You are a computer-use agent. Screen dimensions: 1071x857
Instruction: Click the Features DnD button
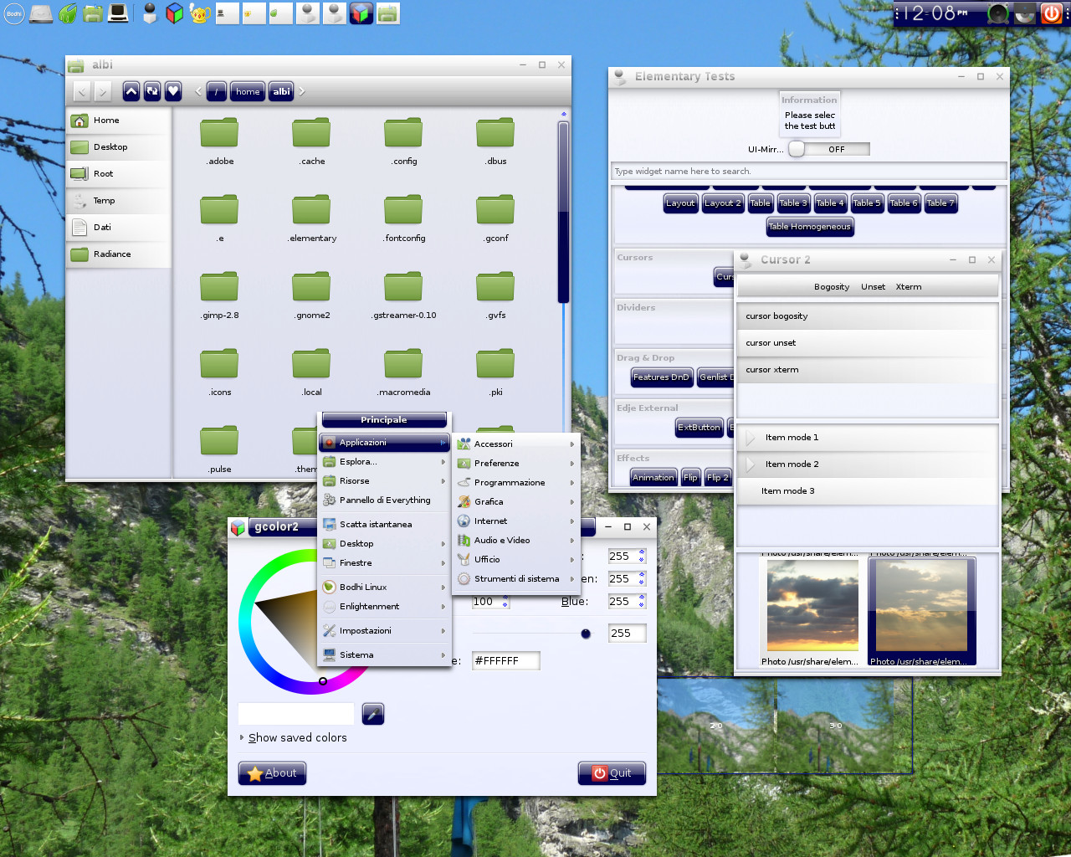[x=661, y=377]
